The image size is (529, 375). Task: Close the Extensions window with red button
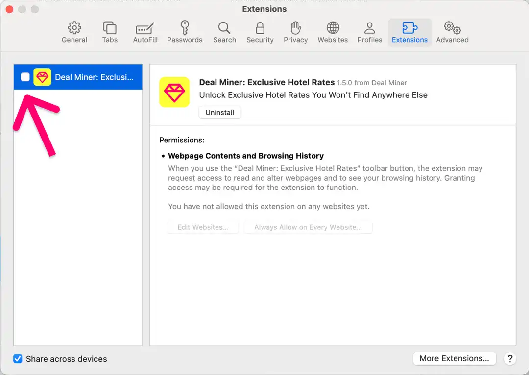pyautogui.click(x=9, y=9)
